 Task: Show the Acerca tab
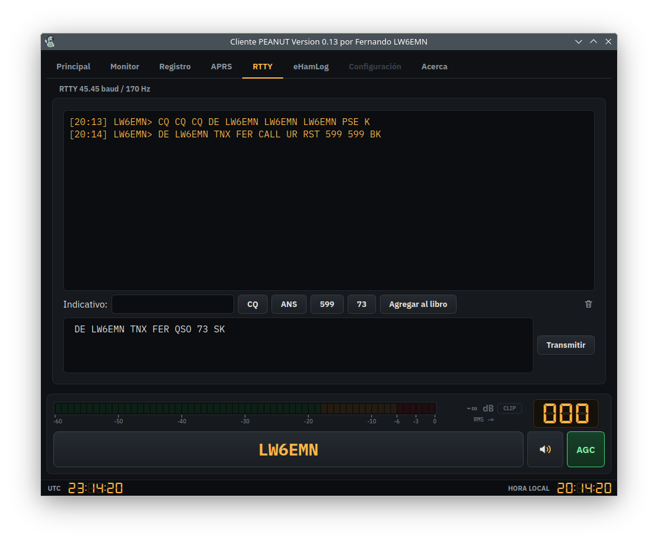434,67
